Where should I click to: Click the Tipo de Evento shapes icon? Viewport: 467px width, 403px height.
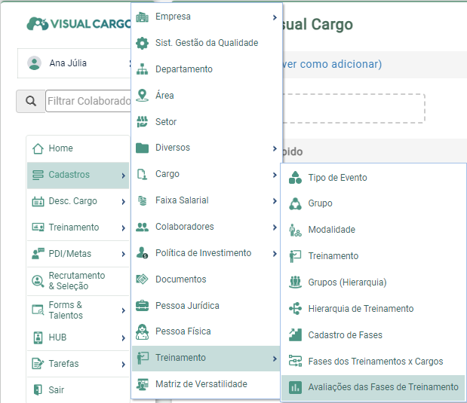click(295, 178)
